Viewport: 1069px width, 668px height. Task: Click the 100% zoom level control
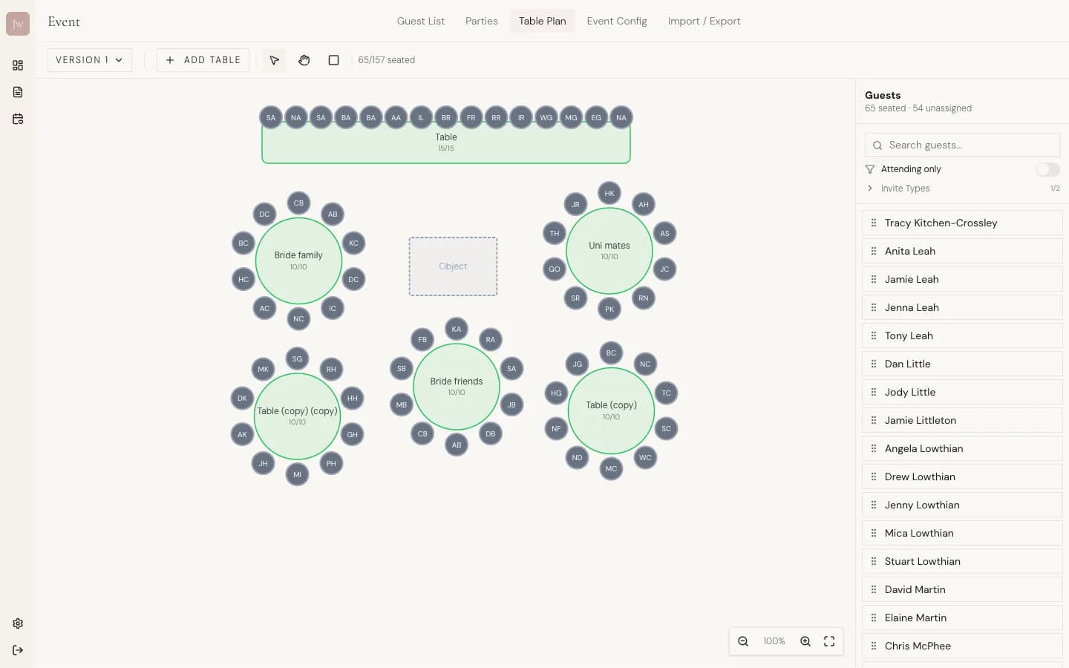pos(774,641)
